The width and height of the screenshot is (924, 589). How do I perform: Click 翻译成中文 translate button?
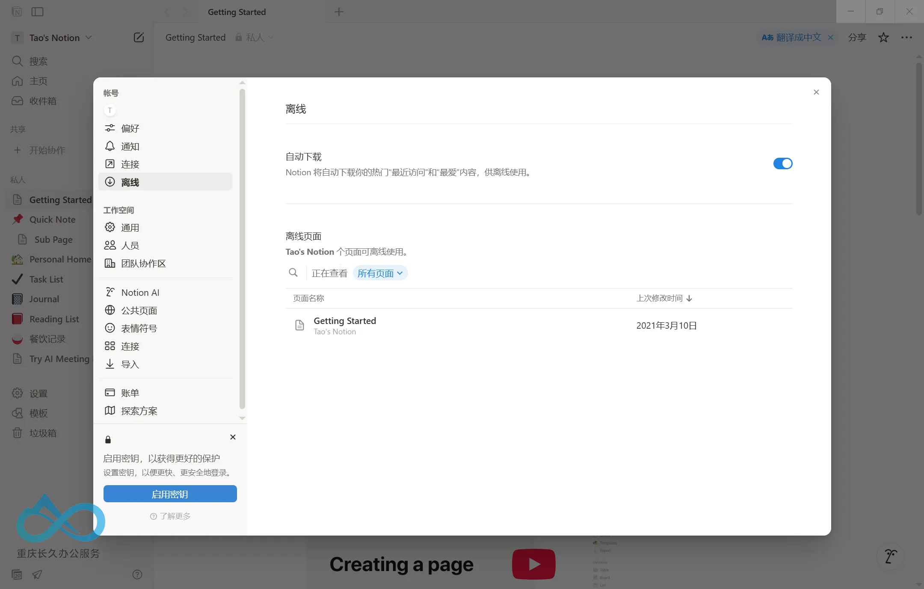pyautogui.click(x=791, y=38)
